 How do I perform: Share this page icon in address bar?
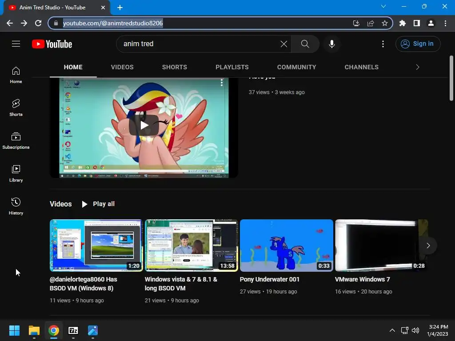(371, 23)
